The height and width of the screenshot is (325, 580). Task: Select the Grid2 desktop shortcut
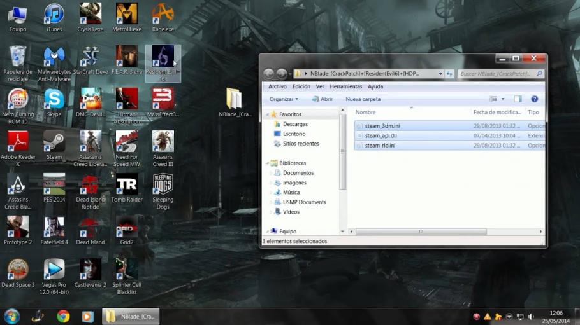(126, 230)
